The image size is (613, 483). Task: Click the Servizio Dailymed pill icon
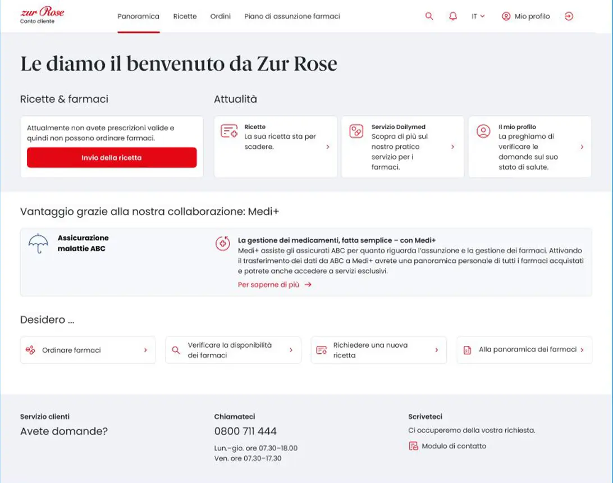click(x=356, y=131)
